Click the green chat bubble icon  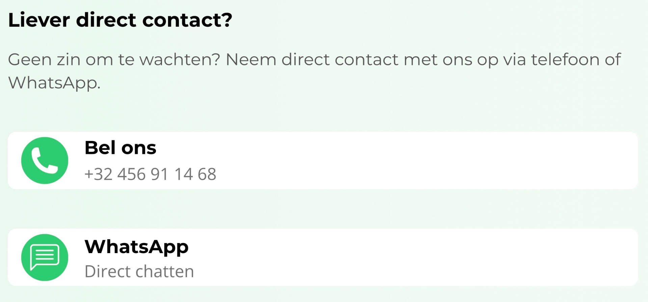(x=45, y=258)
